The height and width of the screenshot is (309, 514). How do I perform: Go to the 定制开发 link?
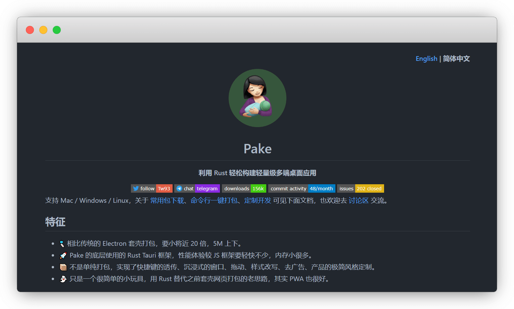click(258, 201)
